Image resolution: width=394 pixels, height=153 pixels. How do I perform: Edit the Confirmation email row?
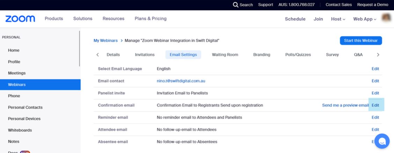click(x=375, y=105)
